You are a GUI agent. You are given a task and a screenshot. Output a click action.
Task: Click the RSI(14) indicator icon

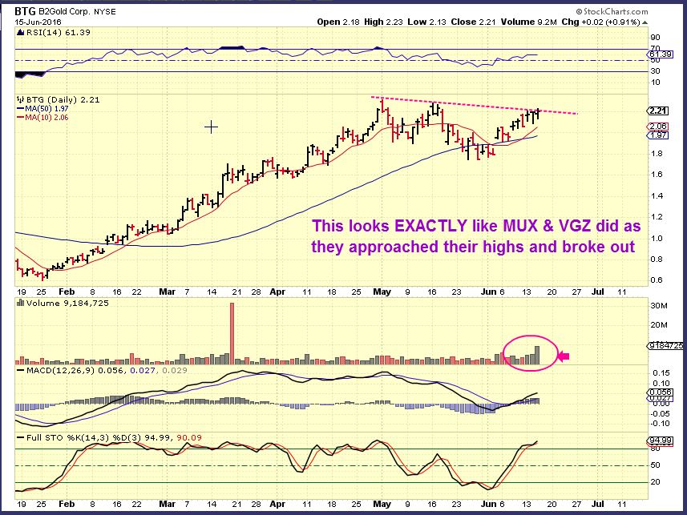pos(21,32)
